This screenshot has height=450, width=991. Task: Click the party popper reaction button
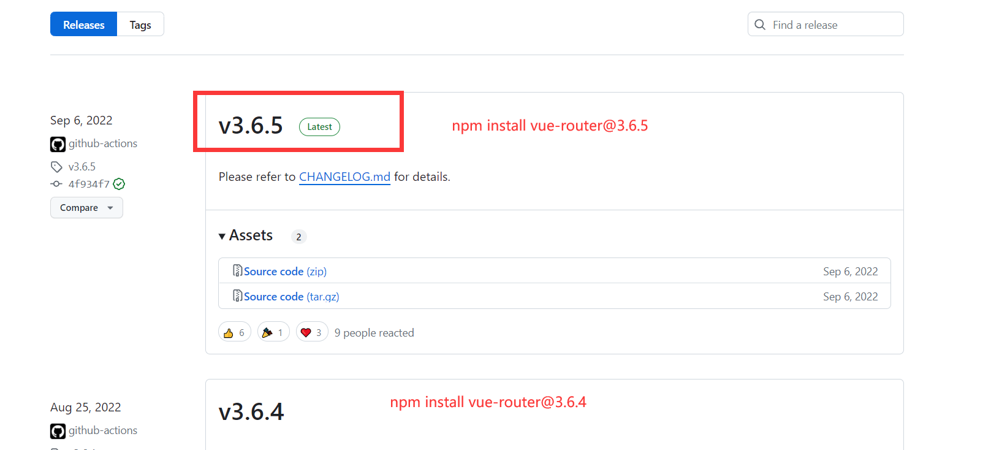coord(273,332)
